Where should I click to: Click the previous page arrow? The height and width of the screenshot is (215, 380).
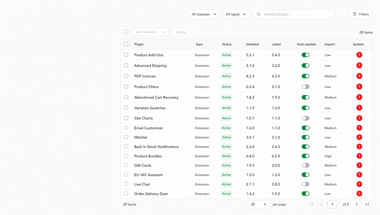pos(322,204)
